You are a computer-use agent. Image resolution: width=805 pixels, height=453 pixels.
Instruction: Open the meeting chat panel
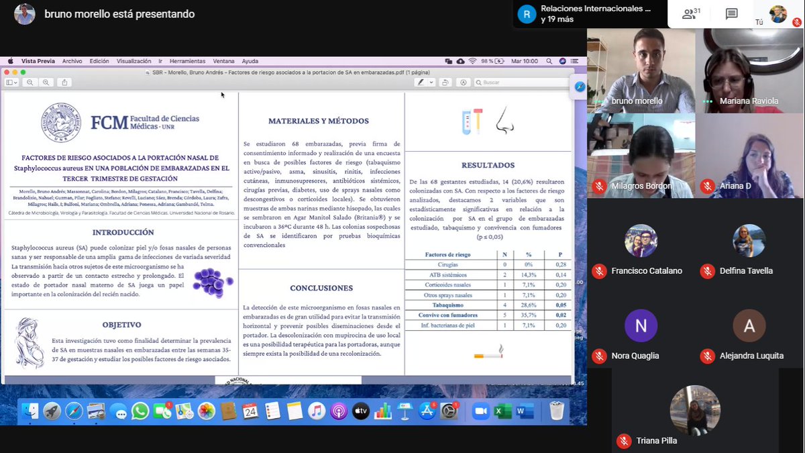(732, 13)
